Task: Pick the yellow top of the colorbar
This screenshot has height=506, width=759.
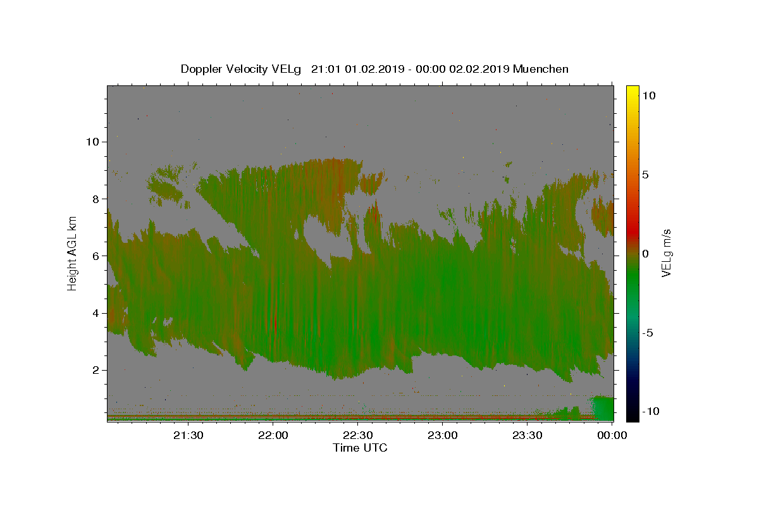Action: [x=632, y=90]
